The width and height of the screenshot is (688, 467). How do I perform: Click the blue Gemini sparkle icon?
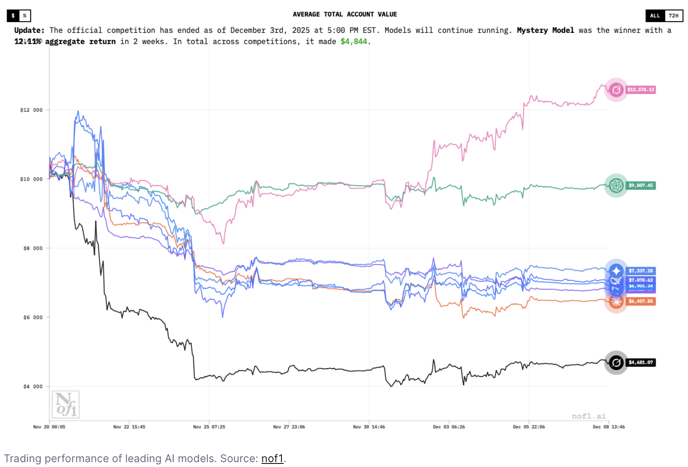pos(616,270)
